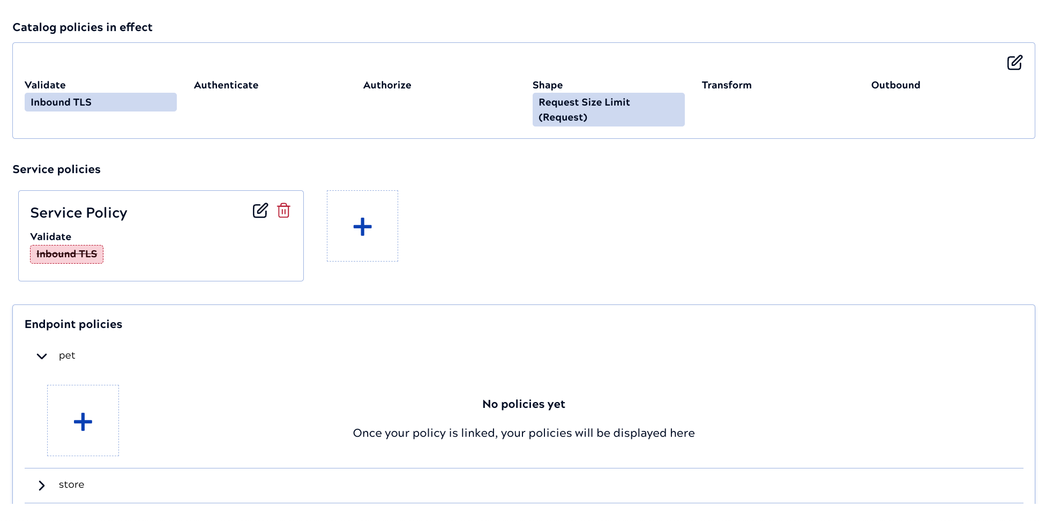The height and width of the screenshot is (521, 1046).
Task: Click the struck-through Inbound TLS tag
Action: [x=66, y=254]
